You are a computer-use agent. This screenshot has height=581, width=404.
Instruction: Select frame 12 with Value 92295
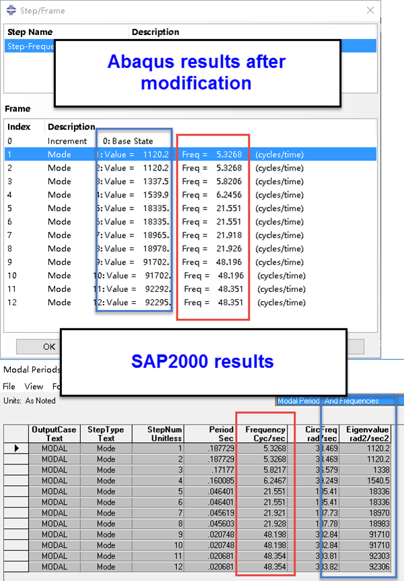(191, 303)
